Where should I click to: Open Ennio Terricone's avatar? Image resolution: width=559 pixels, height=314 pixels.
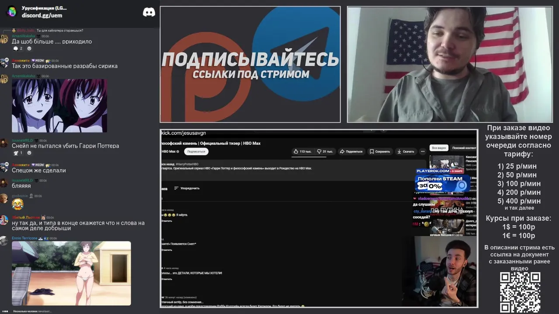4,241
